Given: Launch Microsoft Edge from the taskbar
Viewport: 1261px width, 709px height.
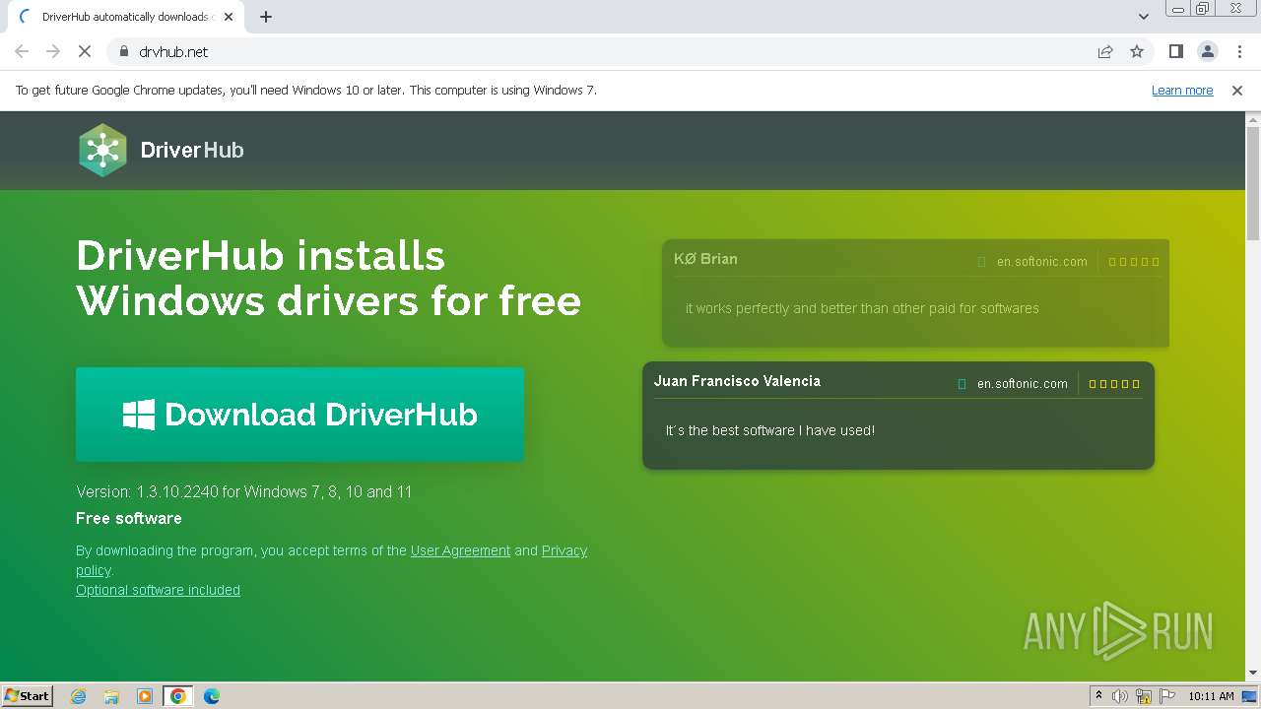Looking at the screenshot, I should point(212,696).
